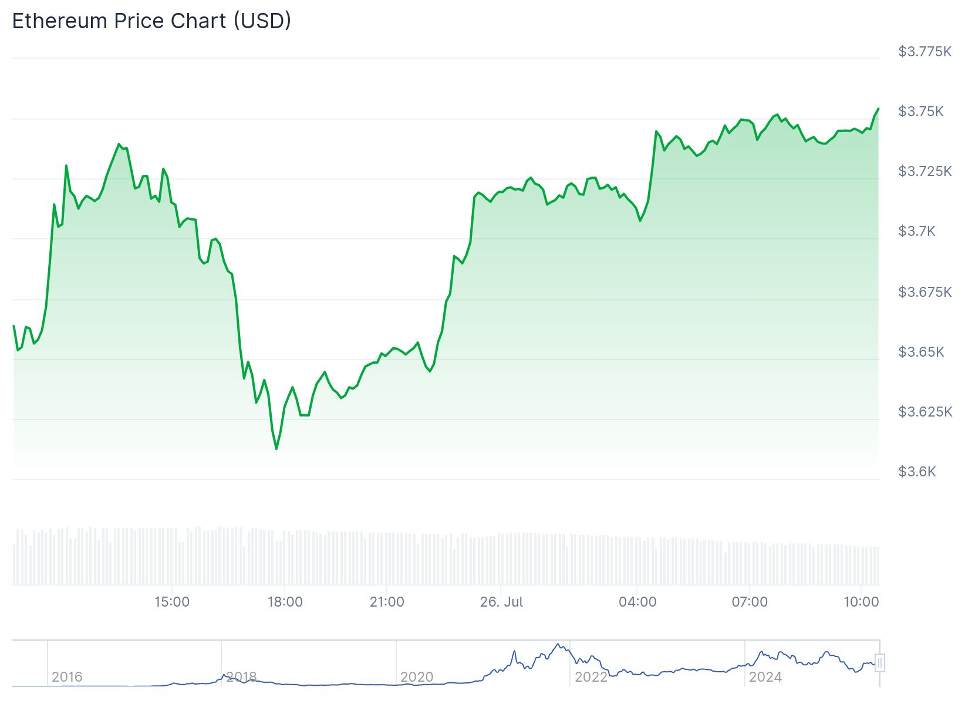Image resolution: width=965 pixels, height=704 pixels.
Task: Click 2024 in the history navigator
Action: [x=765, y=677]
